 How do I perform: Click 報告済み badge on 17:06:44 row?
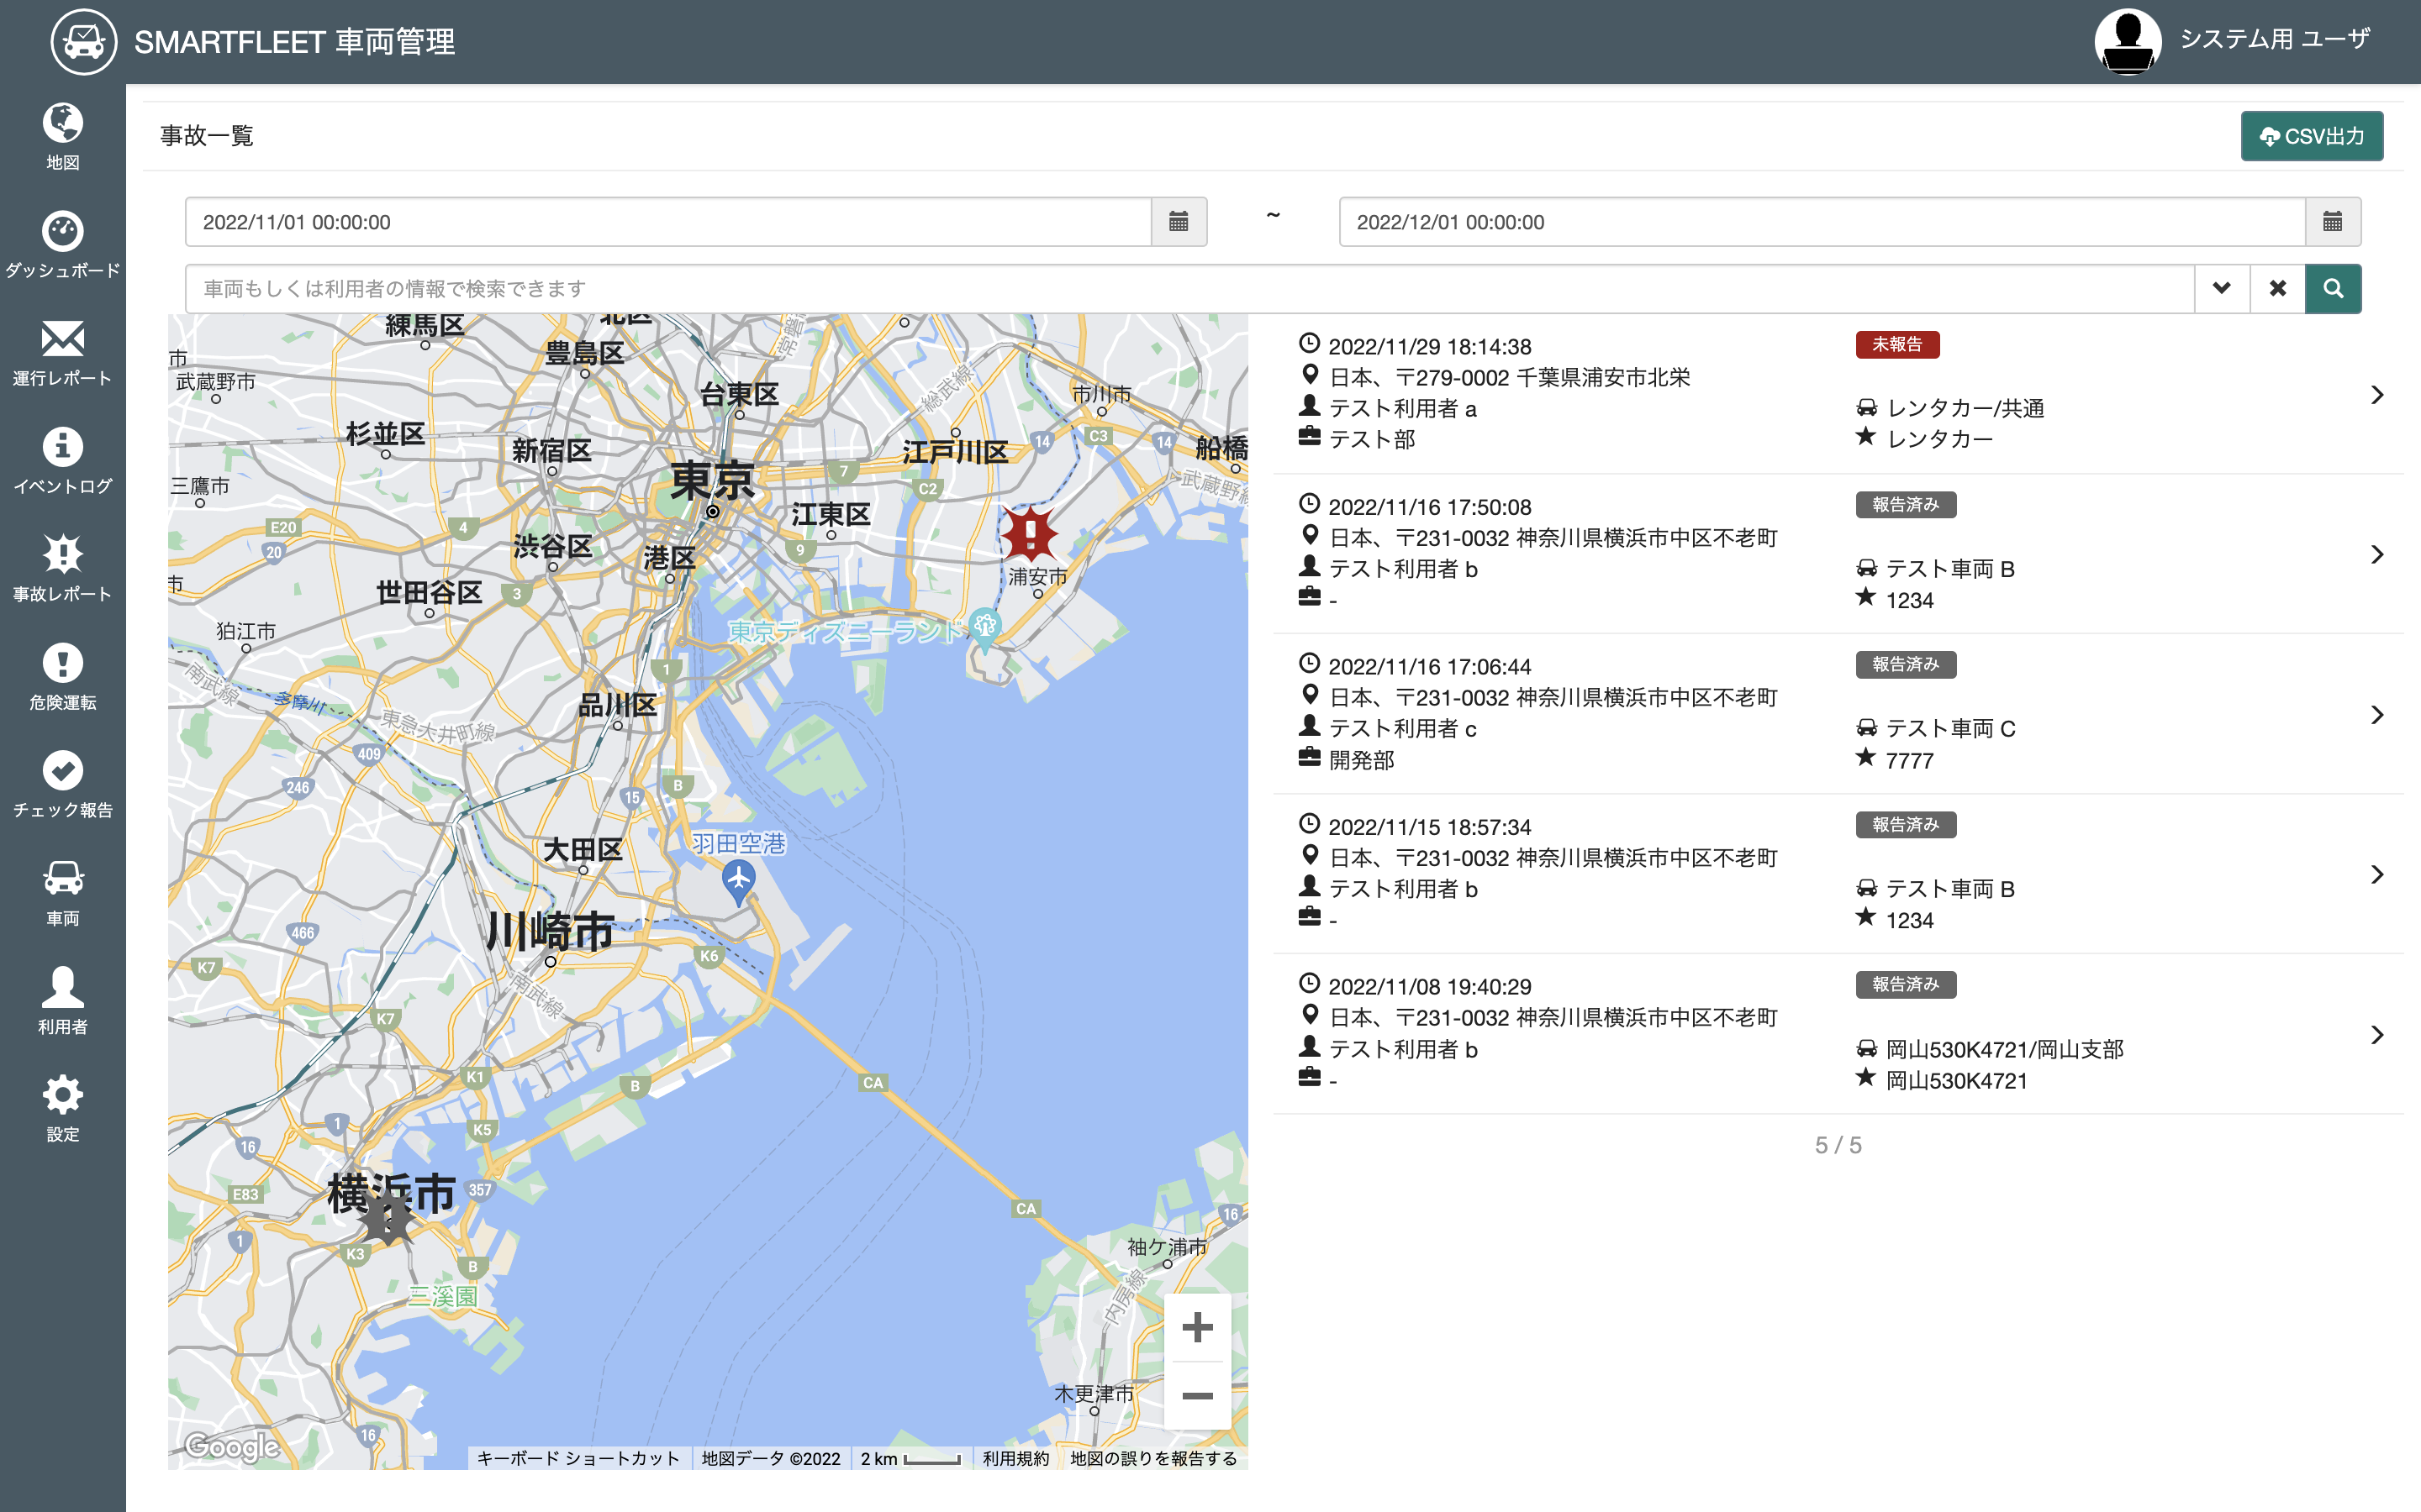(x=1906, y=664)
